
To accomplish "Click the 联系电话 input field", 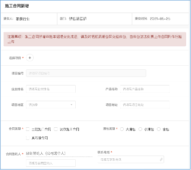I will (x=131, y=160).
